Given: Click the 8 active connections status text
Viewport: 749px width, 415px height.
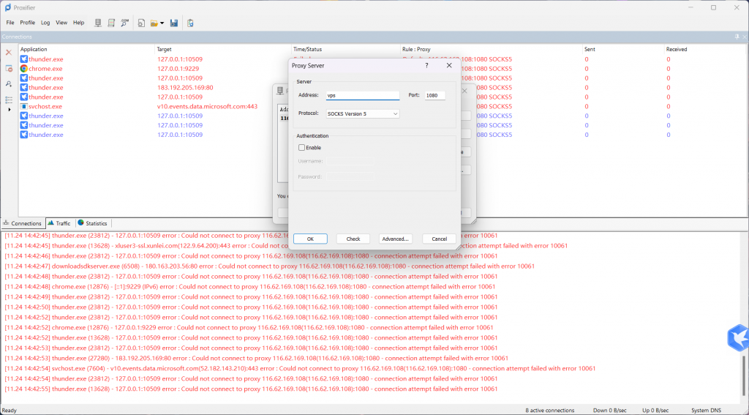Looking at the screenshot, I should [550, 410].
